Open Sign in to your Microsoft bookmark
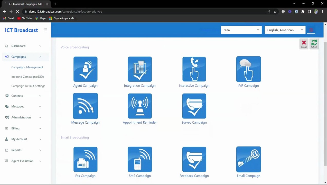This screenshot has height=185, width=327. (63, 18)
